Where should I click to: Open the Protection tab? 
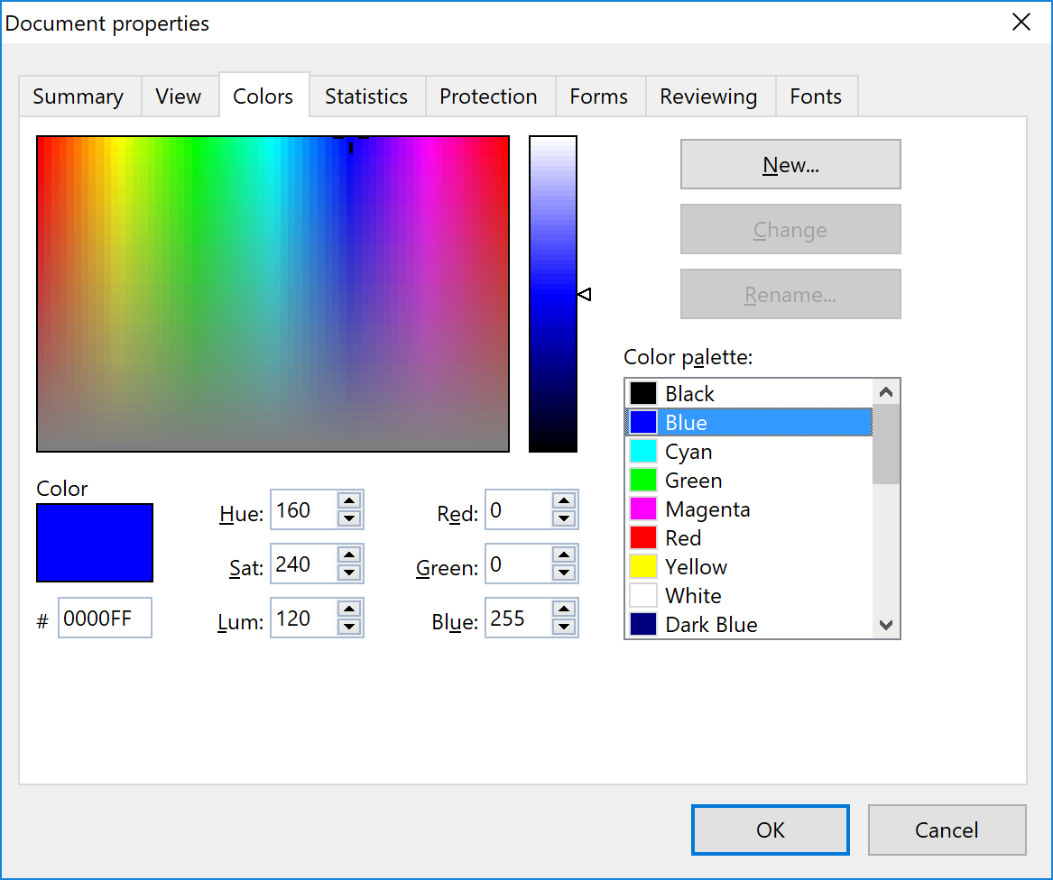(x=488, y=96)
